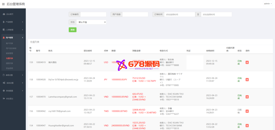Click email Lamnhacompany@gmail.com
Image resolution: width=275 pixels, height=130 pixels.
click(x=63, y=97)
